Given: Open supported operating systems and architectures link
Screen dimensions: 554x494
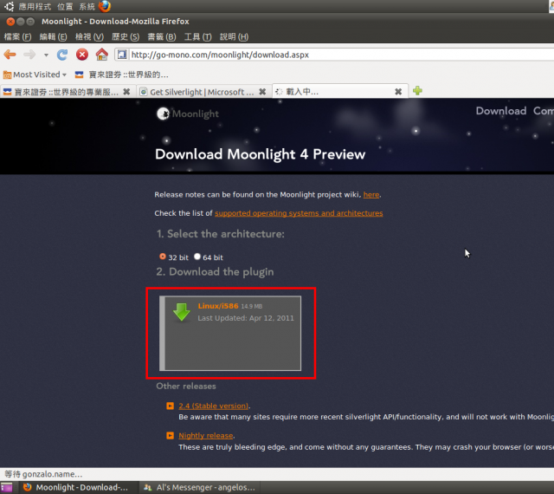Looking at the screenshot, I should point(299,213).
